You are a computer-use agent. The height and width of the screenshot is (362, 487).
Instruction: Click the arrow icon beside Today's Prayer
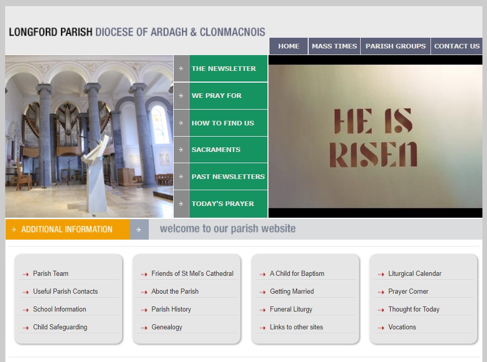[x=181, y=203]
